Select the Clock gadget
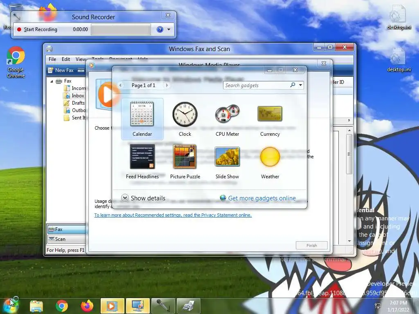Viewport: 419px width, 314px height. point(185,119)
